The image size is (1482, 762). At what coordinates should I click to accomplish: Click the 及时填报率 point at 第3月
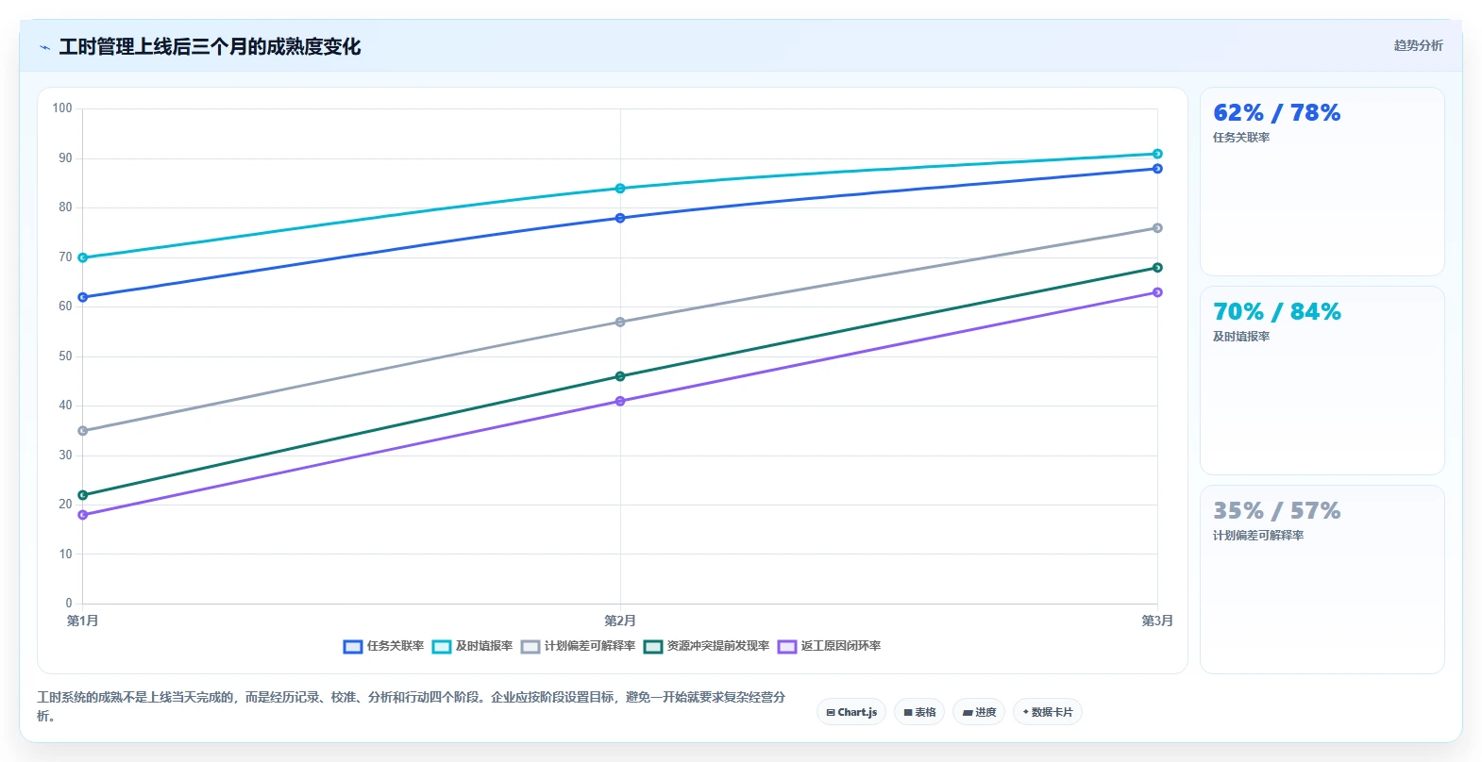(x=1157, y=154)
